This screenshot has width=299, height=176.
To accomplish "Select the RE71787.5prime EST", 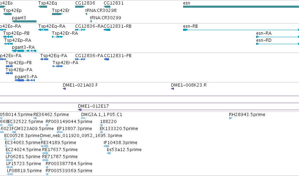I will coord(45,160).
